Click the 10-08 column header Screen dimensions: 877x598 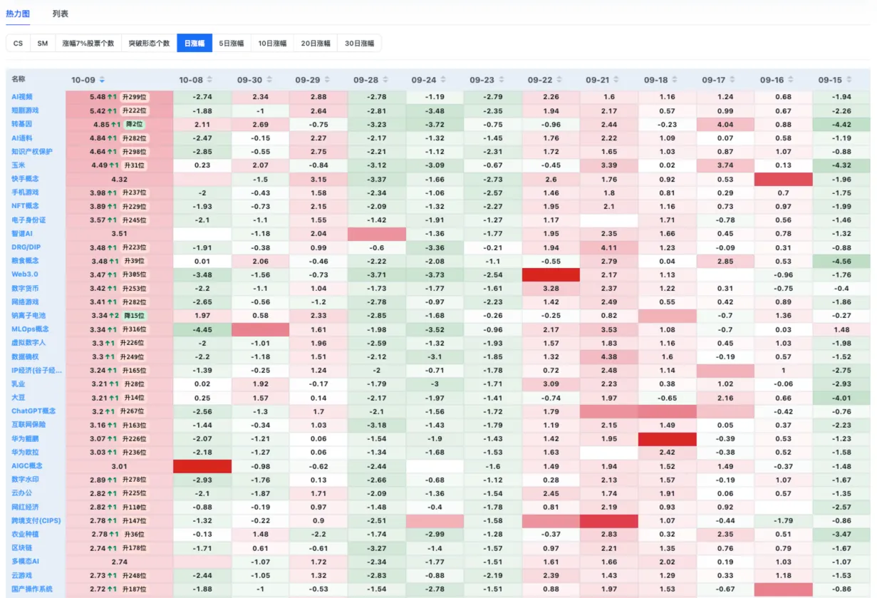coord(191,80)
